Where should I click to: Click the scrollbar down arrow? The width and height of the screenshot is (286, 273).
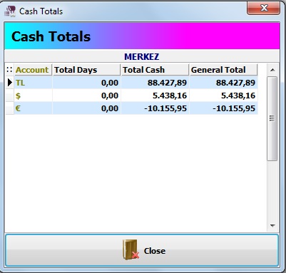pos(272,225)
